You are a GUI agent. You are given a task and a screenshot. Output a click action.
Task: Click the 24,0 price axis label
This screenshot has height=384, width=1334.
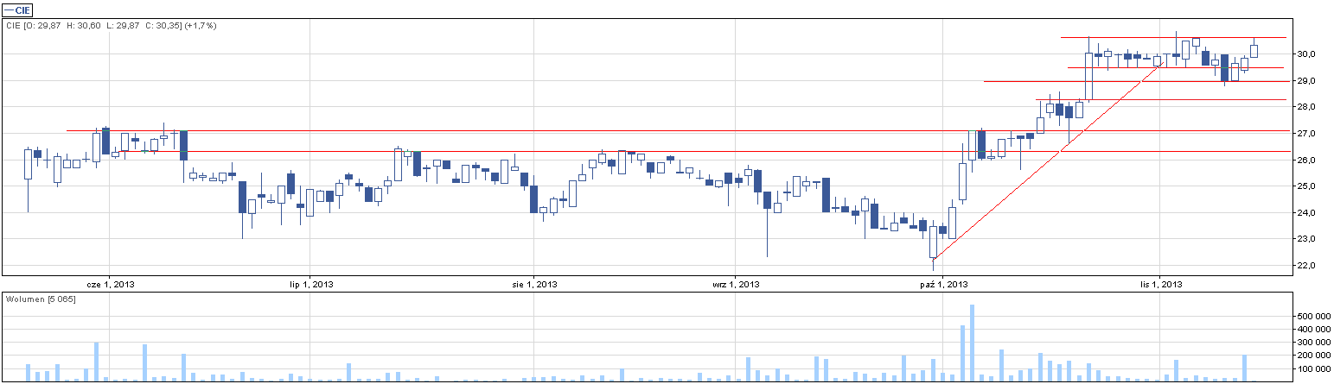(1305, 213)
